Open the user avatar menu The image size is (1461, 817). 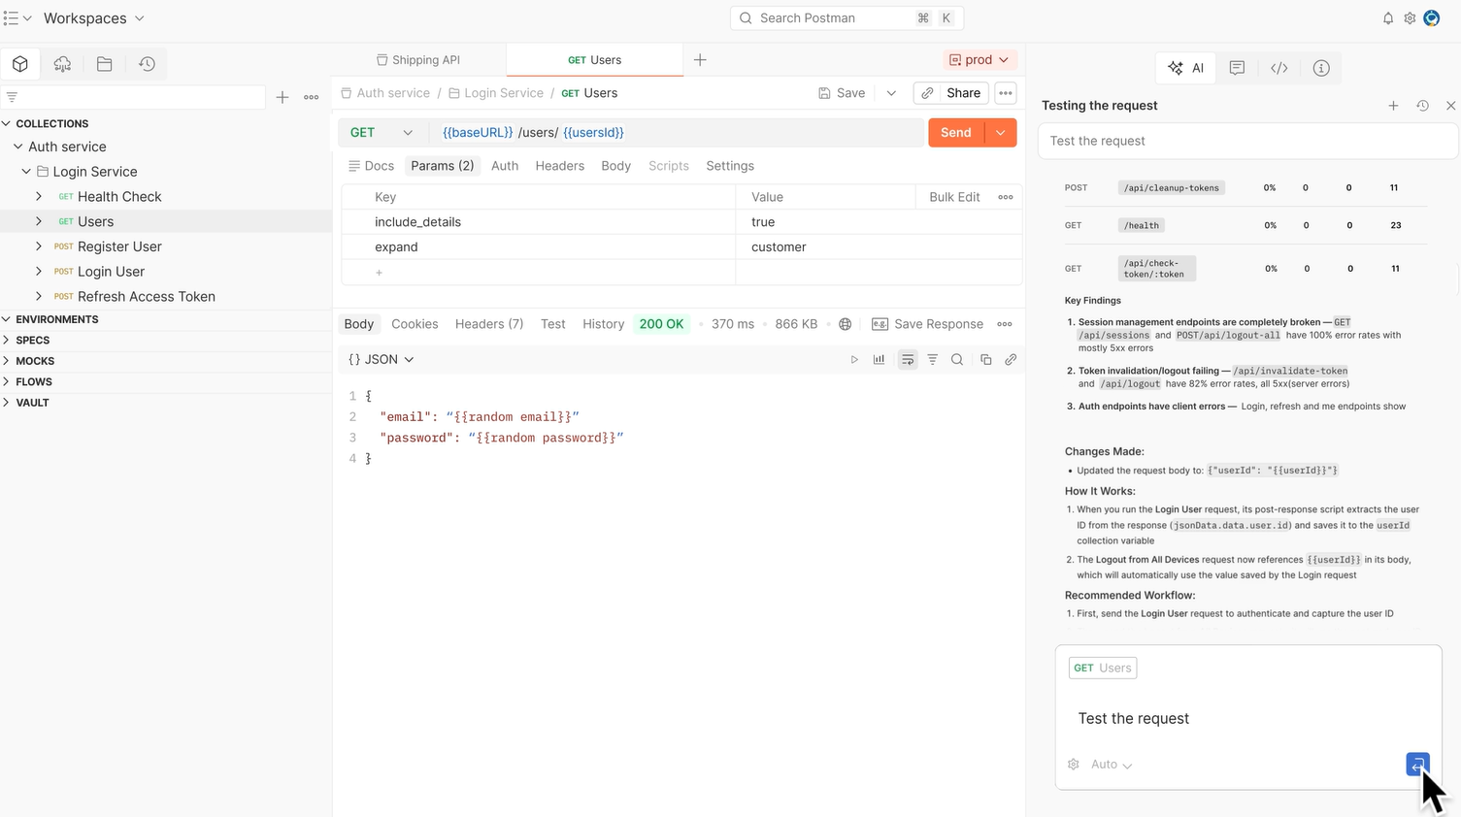point(1432,18)
